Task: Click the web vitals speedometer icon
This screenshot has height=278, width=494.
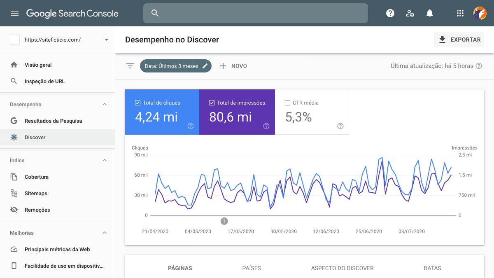Action: pyautogui.click(x=14, y=249)
